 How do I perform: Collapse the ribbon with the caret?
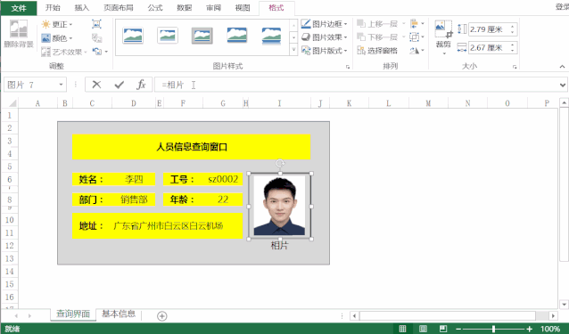[x=562, y=66]
